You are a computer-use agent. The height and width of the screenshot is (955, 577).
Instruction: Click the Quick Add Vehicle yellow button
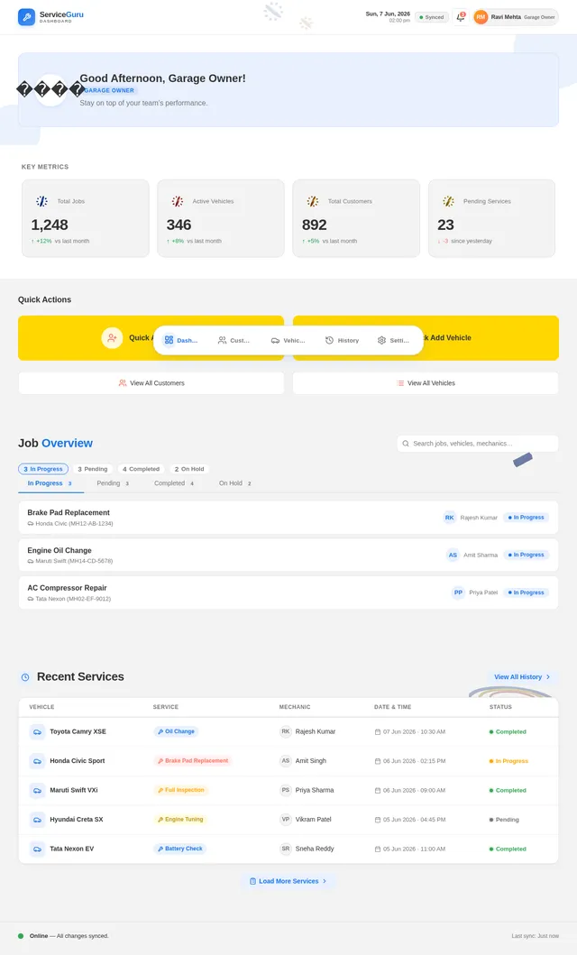(426, 338)
